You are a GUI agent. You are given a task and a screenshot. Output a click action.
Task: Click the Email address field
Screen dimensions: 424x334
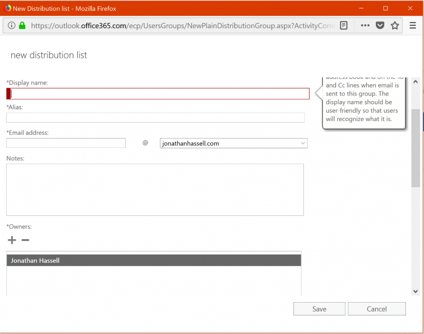[66, 143]
